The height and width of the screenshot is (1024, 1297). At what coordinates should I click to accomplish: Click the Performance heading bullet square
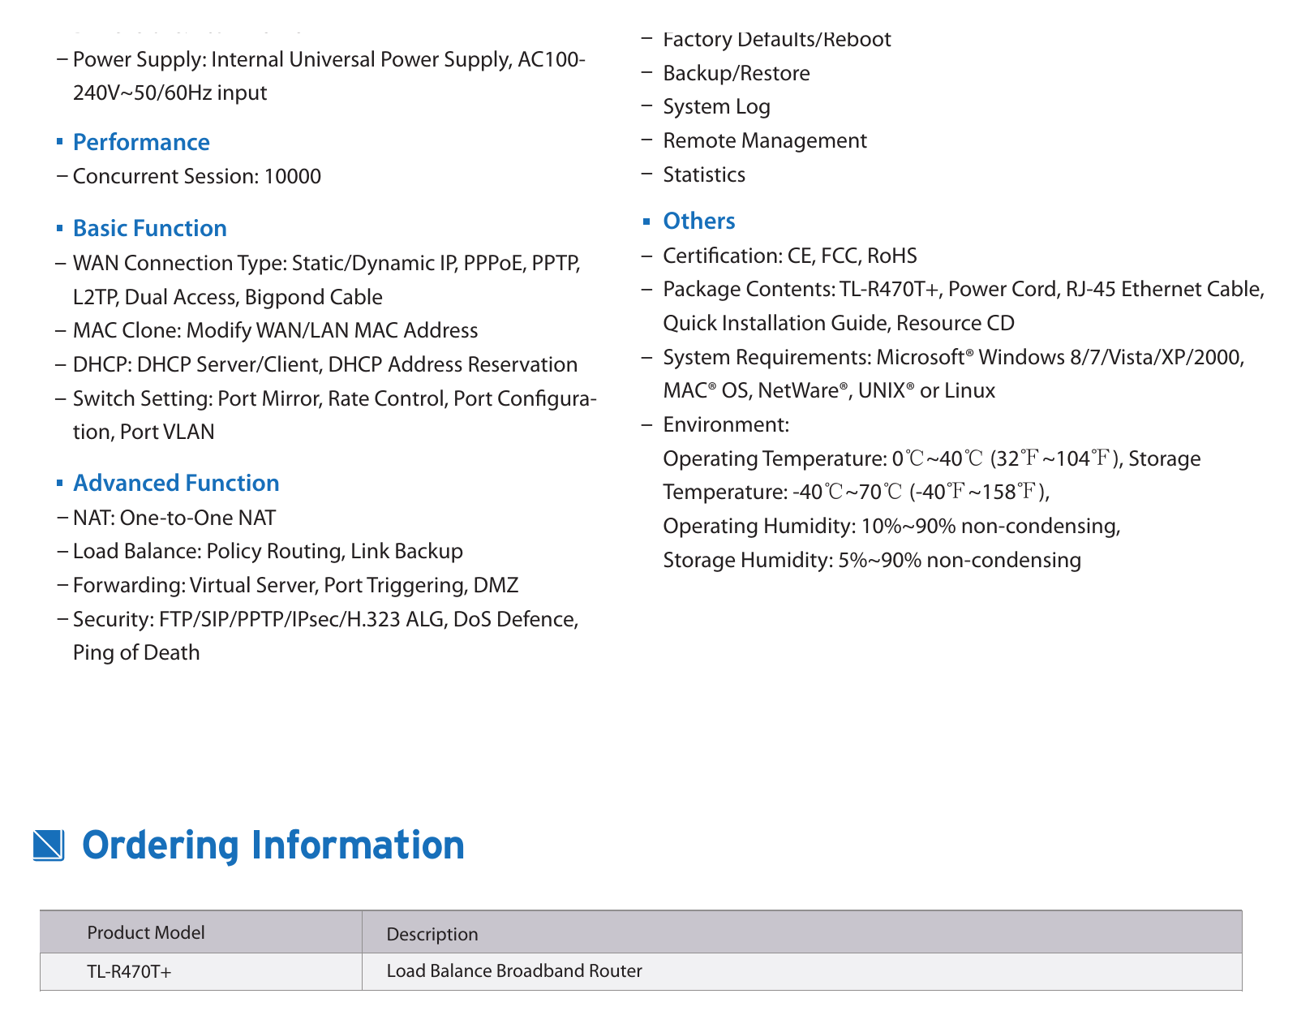click(60, 142)
